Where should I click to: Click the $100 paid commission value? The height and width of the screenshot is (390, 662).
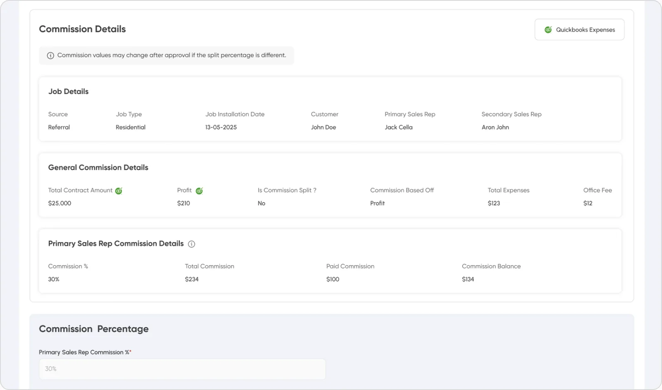click(x=333, y=280)
